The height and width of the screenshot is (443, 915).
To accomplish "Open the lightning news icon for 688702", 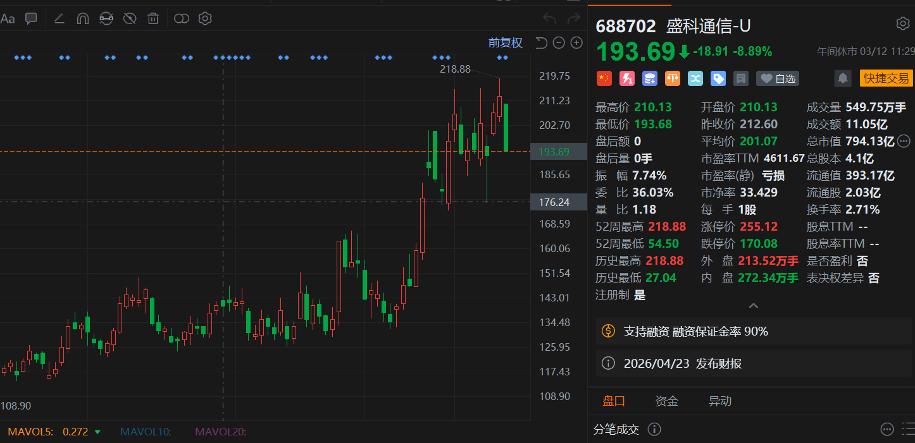I will click(x=626, y=78).
